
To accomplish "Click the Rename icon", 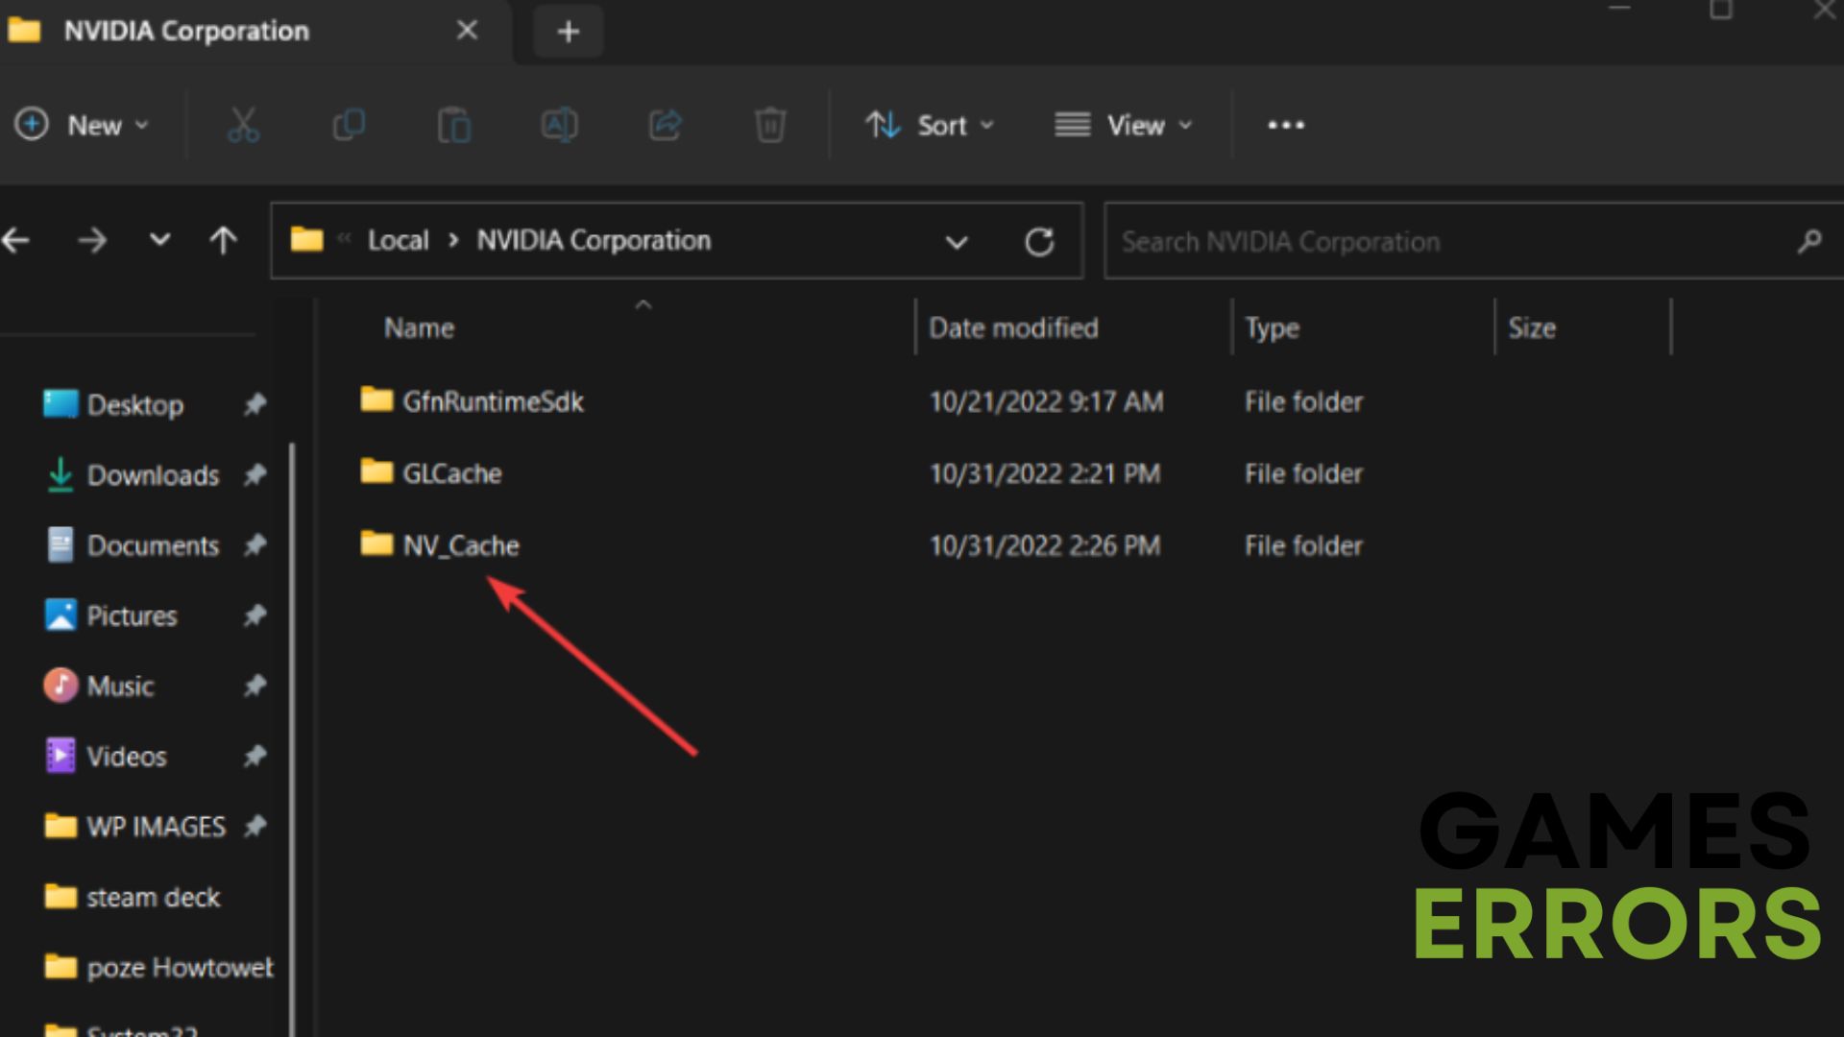I will [x=560, y=125].
